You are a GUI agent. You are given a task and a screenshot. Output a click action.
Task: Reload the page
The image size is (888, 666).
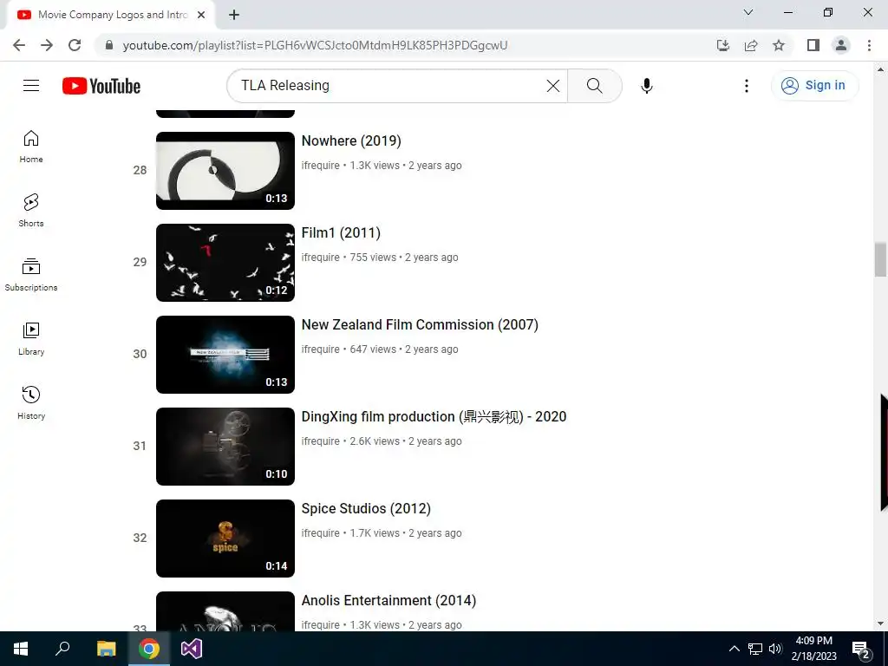(75, 45)
